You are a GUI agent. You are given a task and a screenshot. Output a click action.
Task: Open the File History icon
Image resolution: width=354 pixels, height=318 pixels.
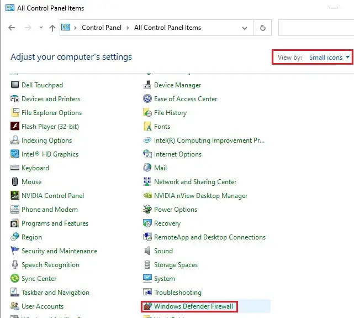coord(147,113)
